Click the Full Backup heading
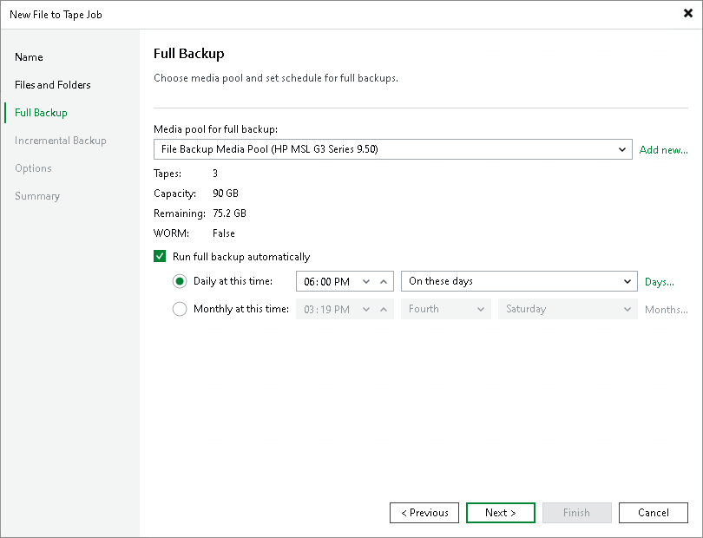 coord(188,54)
